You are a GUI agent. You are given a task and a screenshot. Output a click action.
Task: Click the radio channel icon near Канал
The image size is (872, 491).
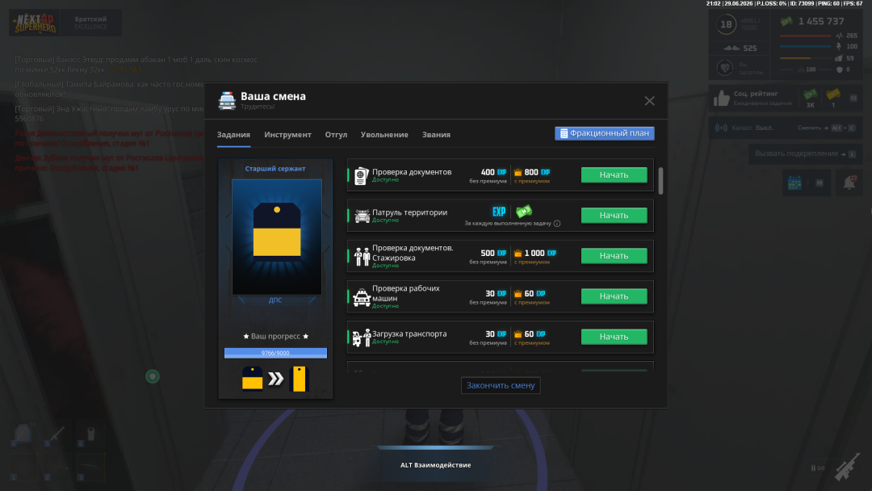click(721, 128)
